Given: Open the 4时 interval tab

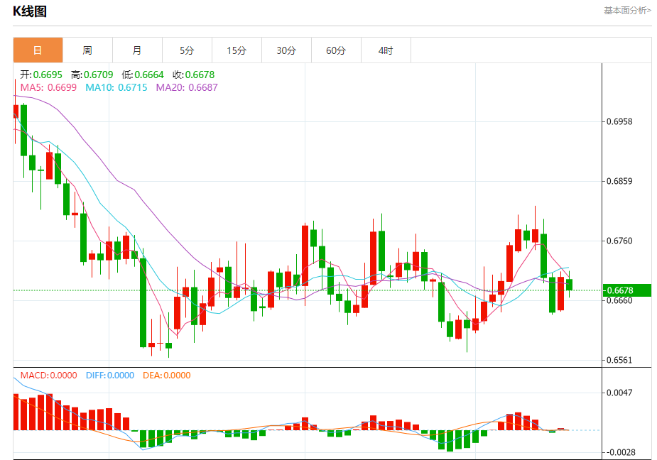Looking at the screenshot, I should click(386, 50).
